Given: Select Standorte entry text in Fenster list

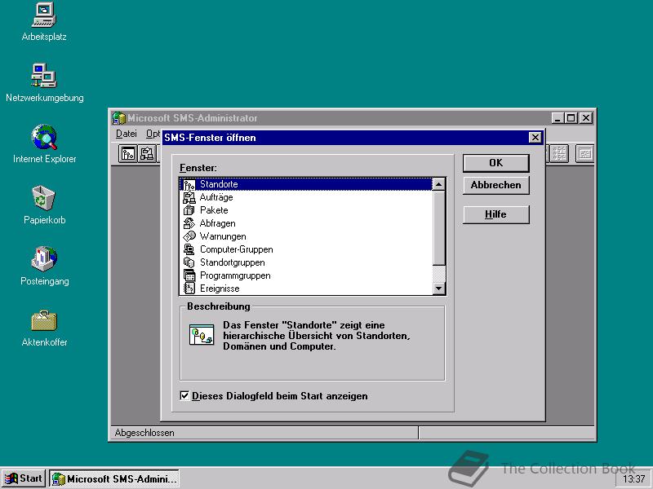Looking at the screenshot, I should [x=219, y=184].
